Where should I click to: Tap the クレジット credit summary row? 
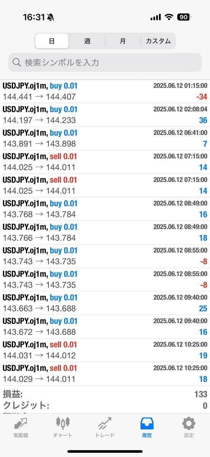coord(105,406)
